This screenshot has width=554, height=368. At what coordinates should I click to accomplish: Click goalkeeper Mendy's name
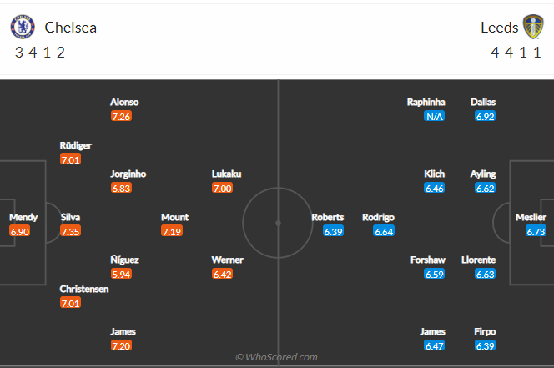pos(23,217)
